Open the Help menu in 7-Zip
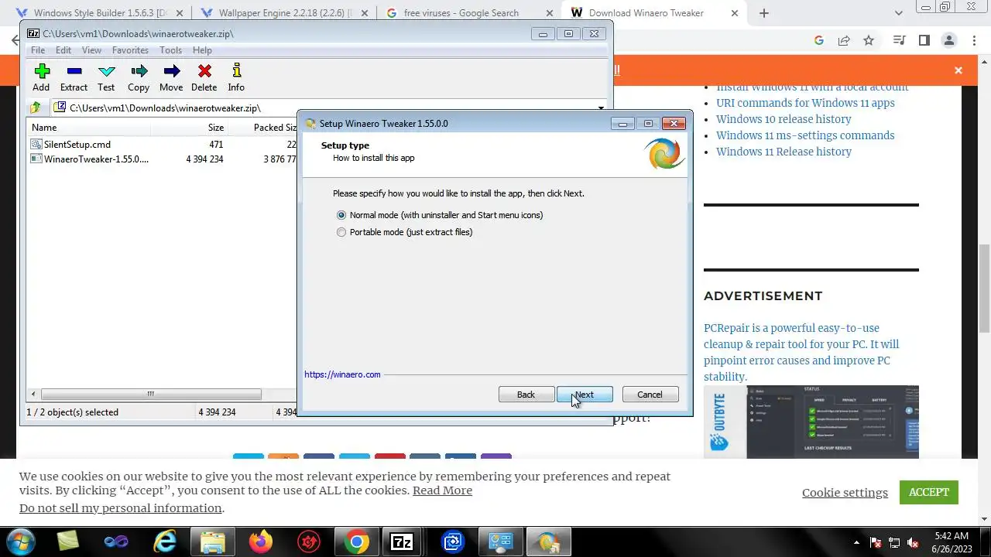Viewport: 991px width, 557px height. pos(202,50)
